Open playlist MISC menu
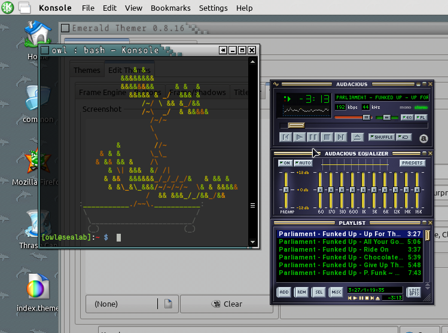 pyautogui.click(x=336, y=292)
